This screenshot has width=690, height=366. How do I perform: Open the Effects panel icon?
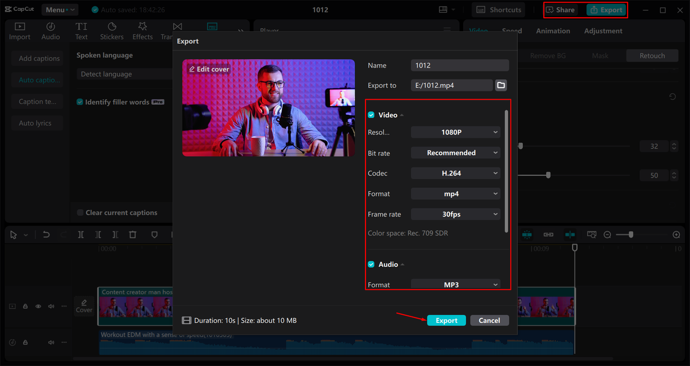(x=142, y=31)
